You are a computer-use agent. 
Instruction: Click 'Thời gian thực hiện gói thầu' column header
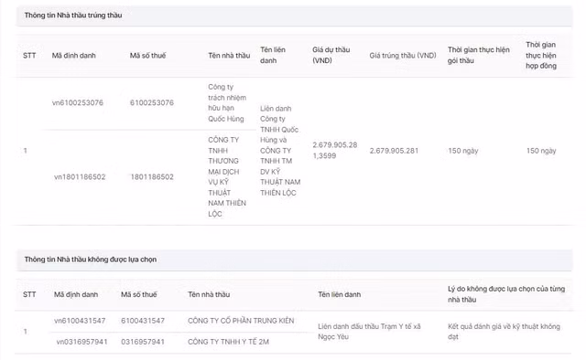click(x=479, y=55)
